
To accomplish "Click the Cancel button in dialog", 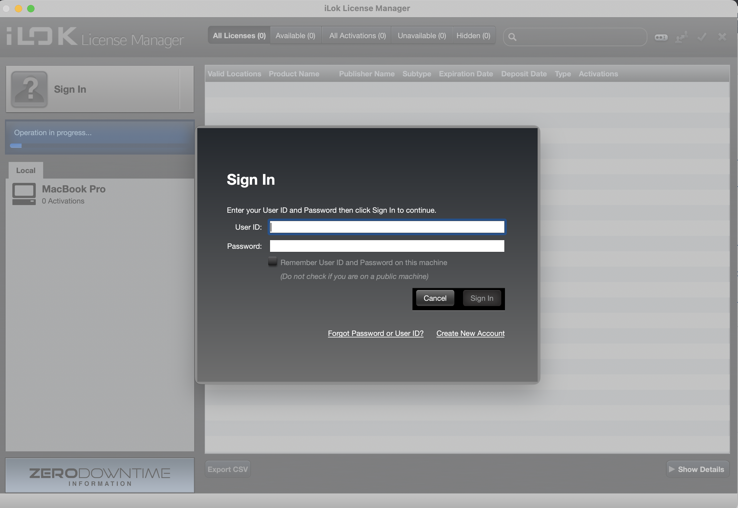I will point(435,298).
